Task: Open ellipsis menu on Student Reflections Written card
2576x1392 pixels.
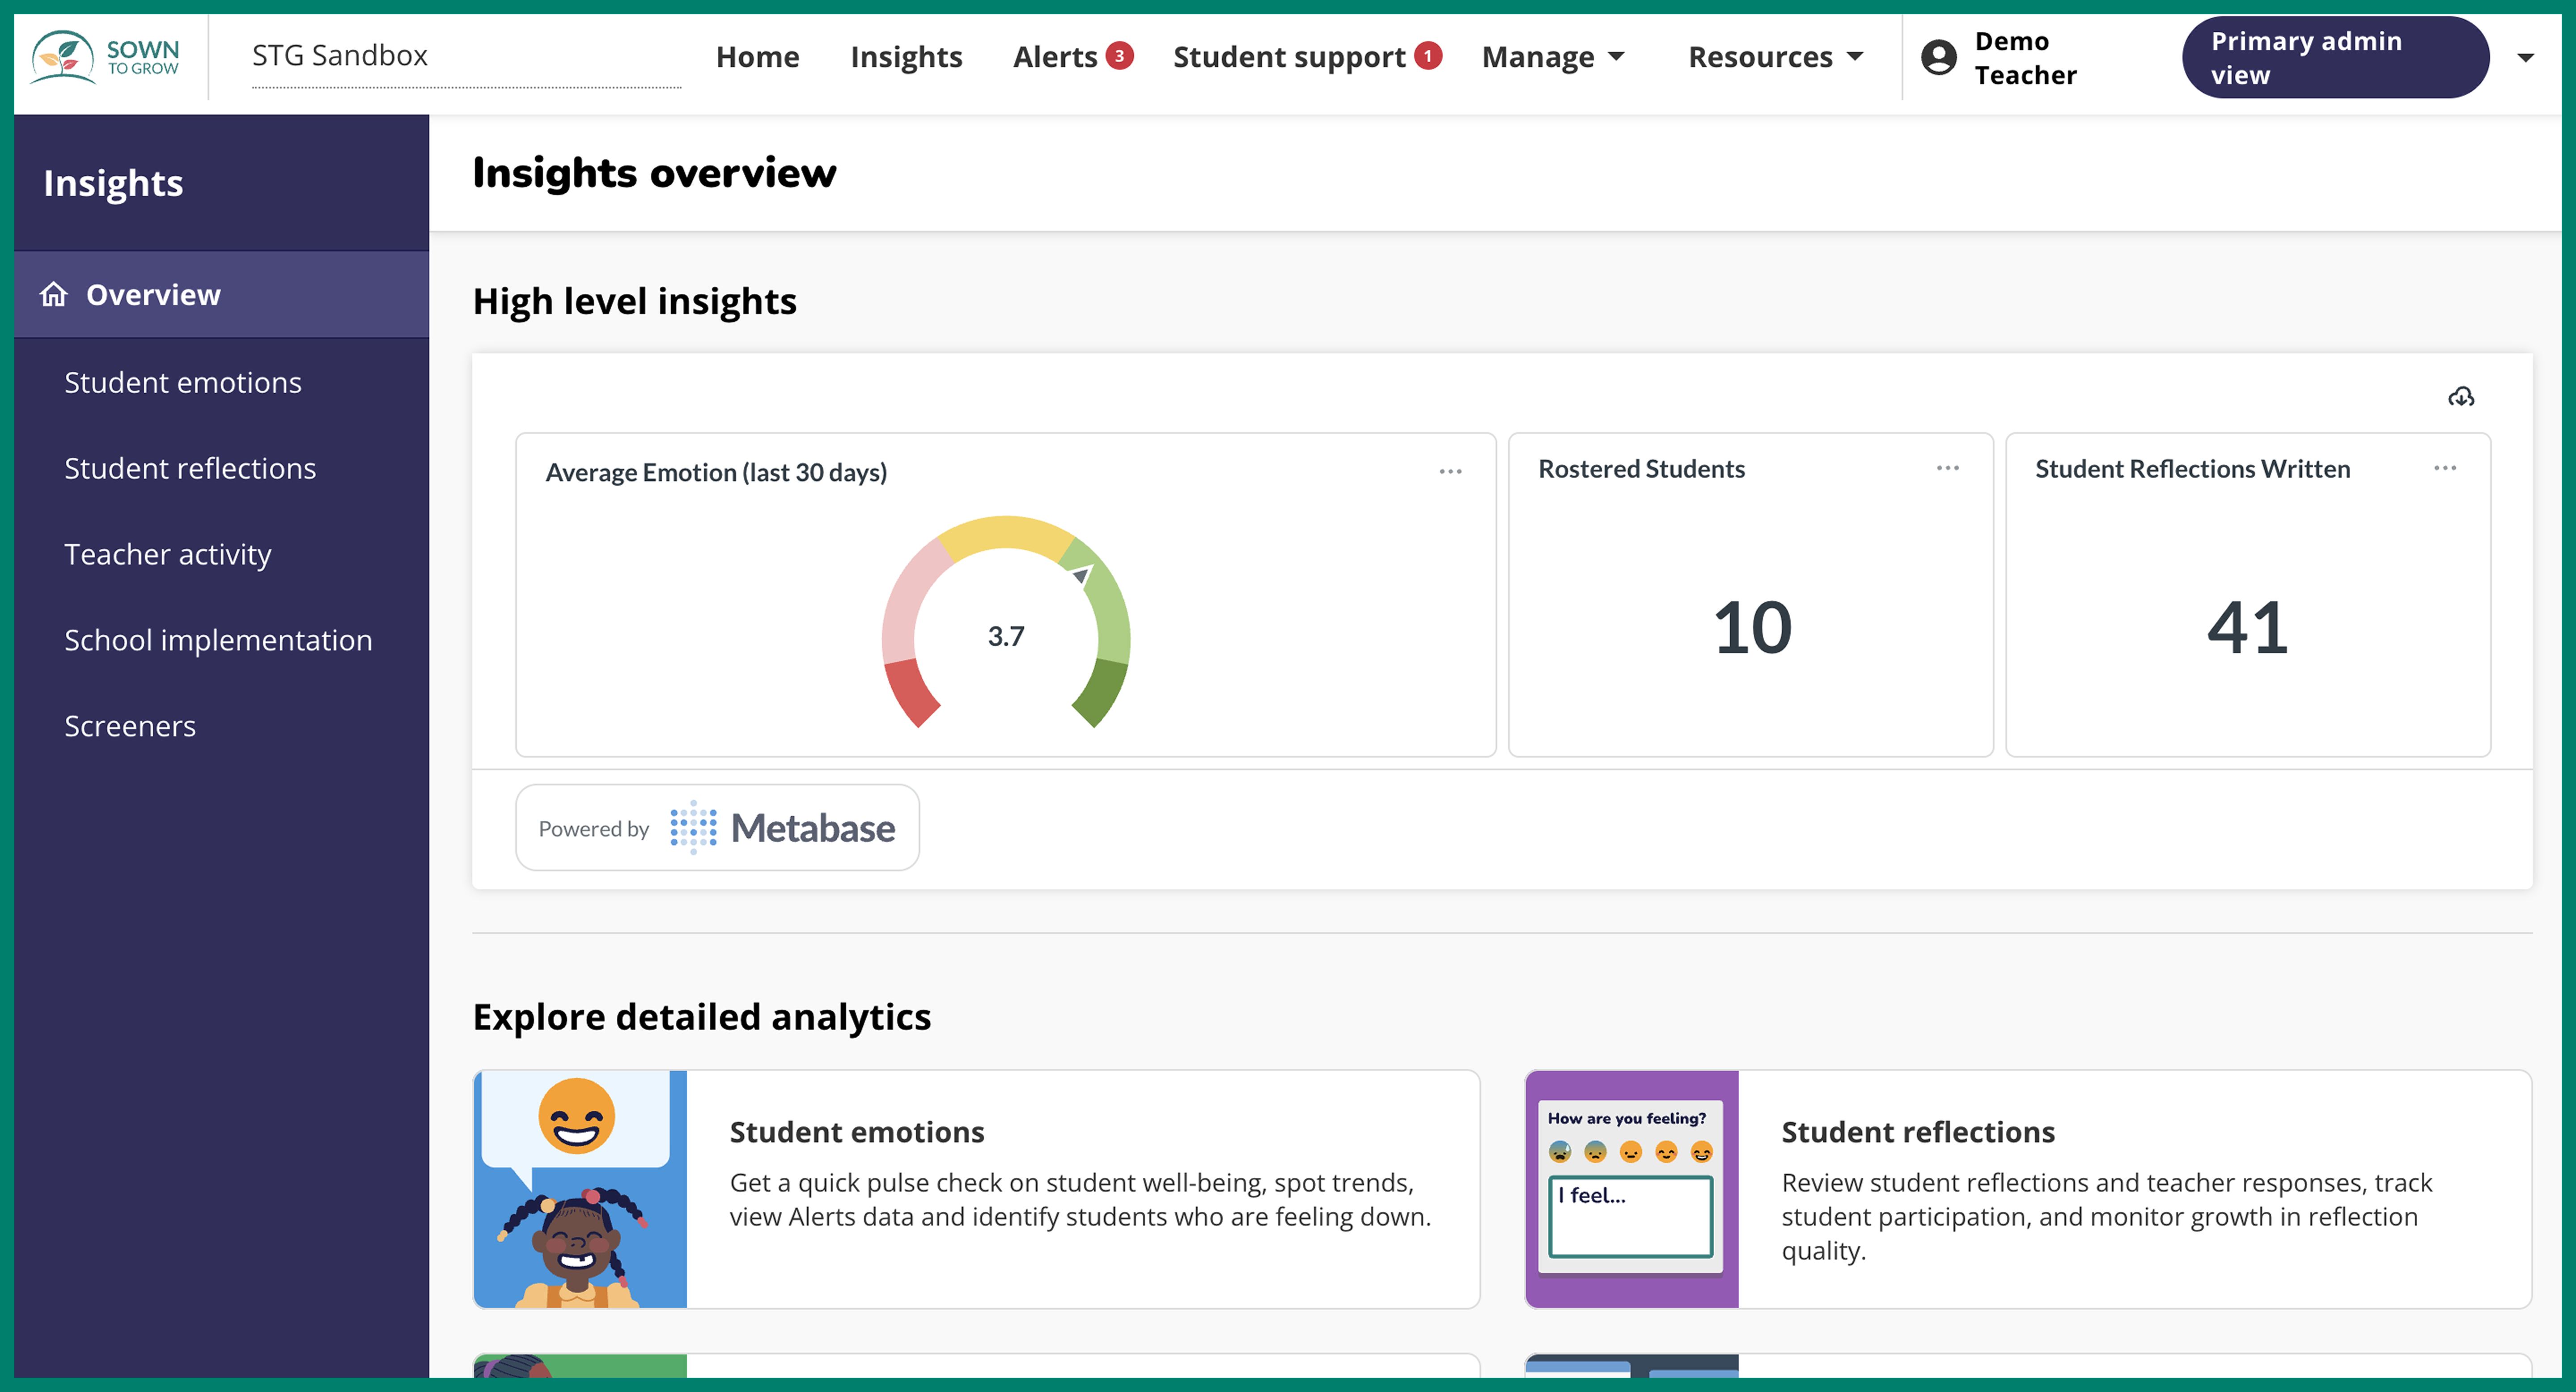Action: (x=2445, y=468)
